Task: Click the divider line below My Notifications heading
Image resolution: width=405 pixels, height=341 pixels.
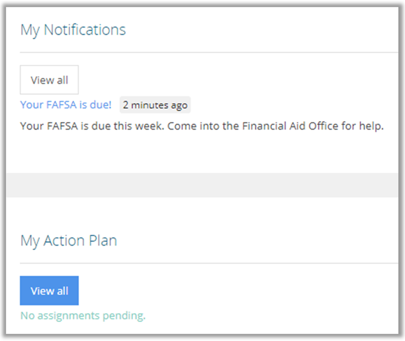Action: pyautogui.click(x=209, y=52)
